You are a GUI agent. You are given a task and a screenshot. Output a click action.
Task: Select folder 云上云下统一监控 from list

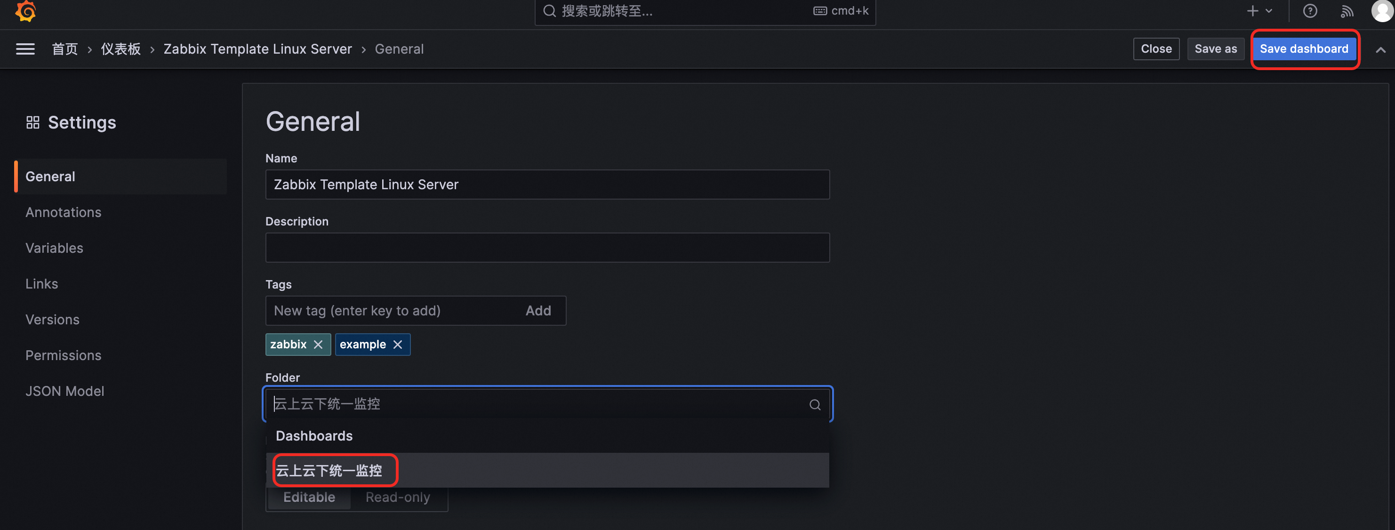[547, 470]
